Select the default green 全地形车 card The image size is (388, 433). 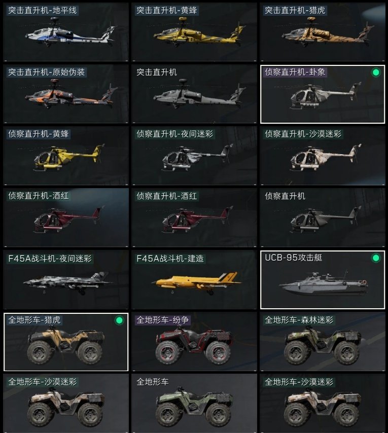(194, 403)
